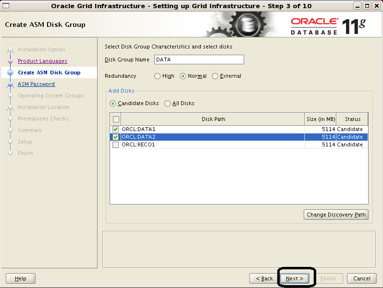Uncheck the ORCL:DATA2 disk checkbox

(115, 137)
